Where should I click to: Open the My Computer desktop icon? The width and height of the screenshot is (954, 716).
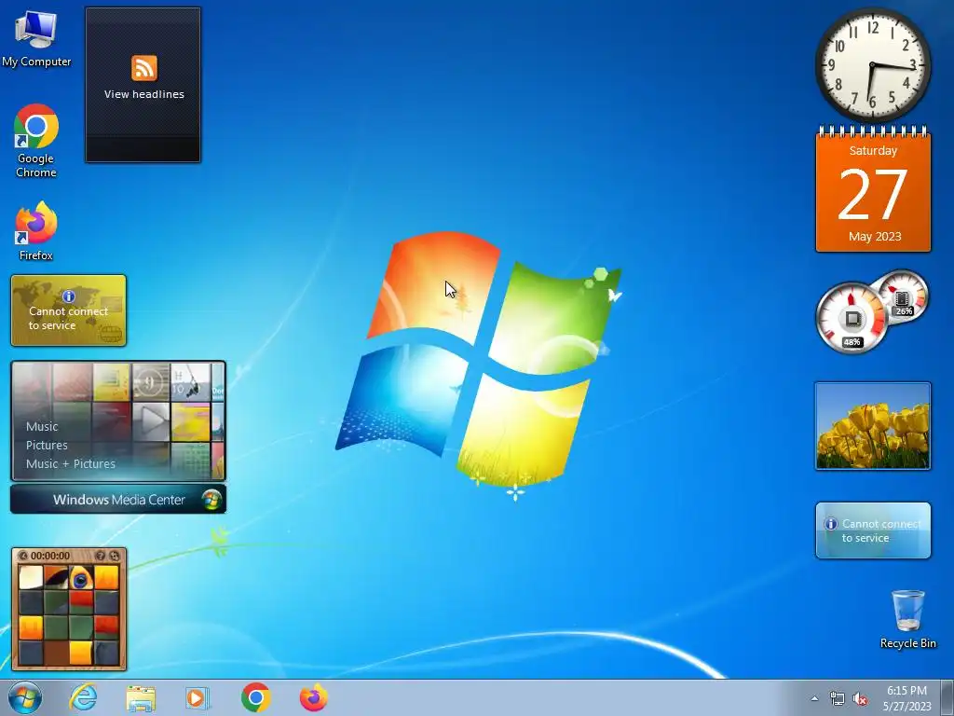pyautogui.click(x=36, y=37)
